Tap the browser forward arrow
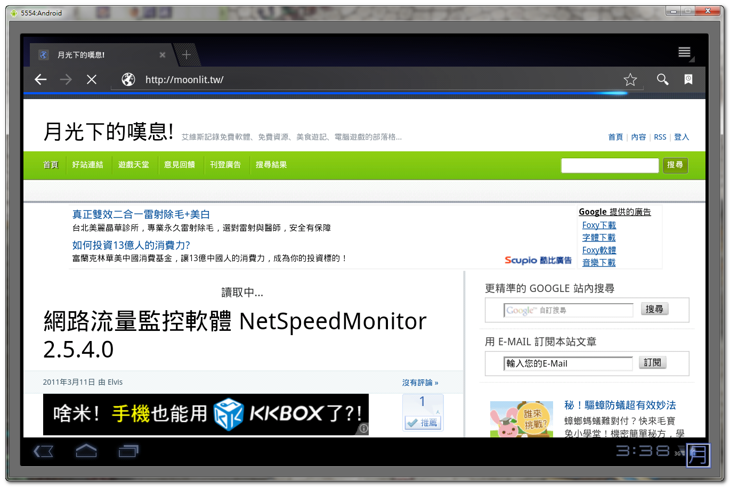 [66, 80]
